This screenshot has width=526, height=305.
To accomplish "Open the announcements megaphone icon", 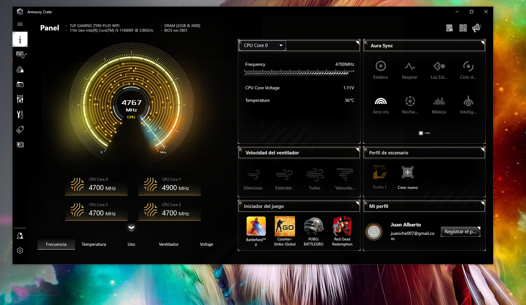I will (476, 28).
